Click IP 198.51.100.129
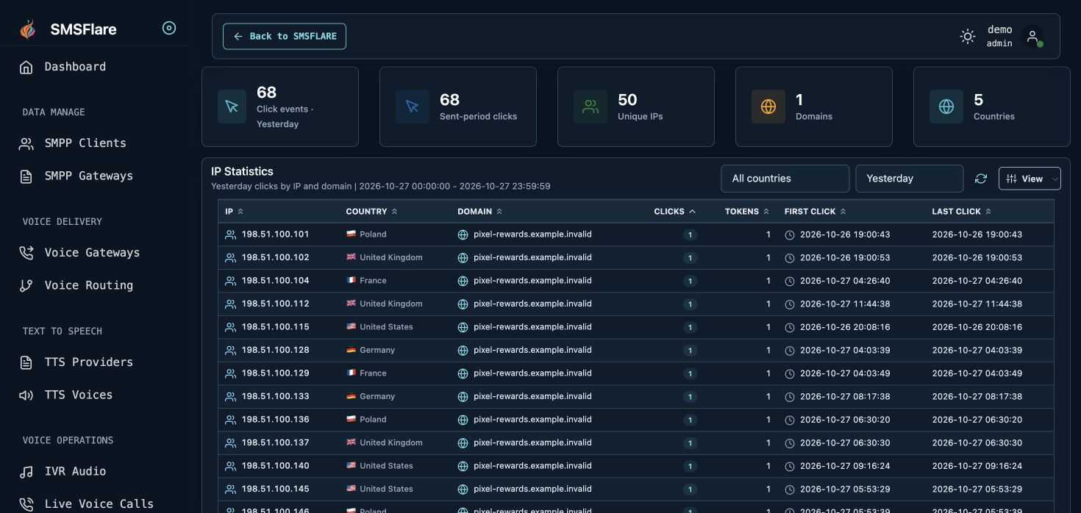Image resolution: width=1081 pixels, height=513 pixels. 275,373
